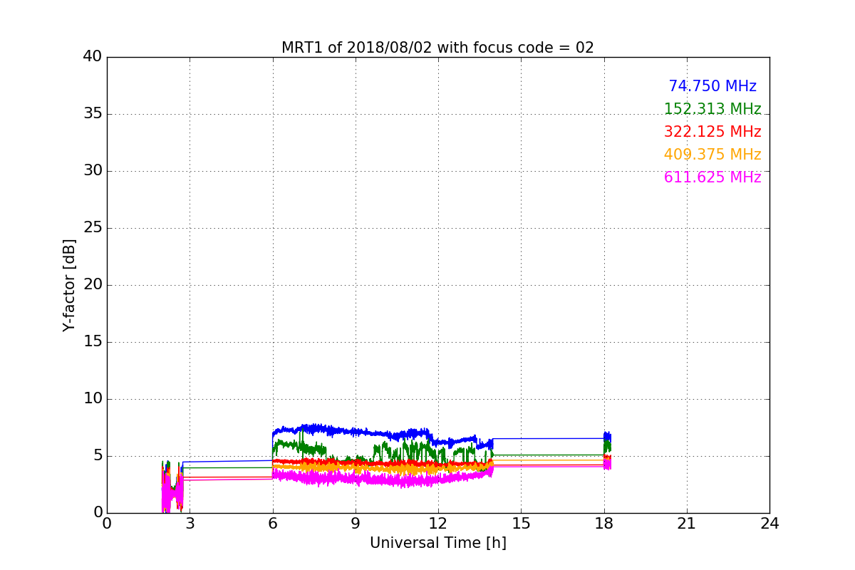Screen dimensions: 855x570
Task: Click the y-axis tick label 25
Action: (x=93, y=228)
